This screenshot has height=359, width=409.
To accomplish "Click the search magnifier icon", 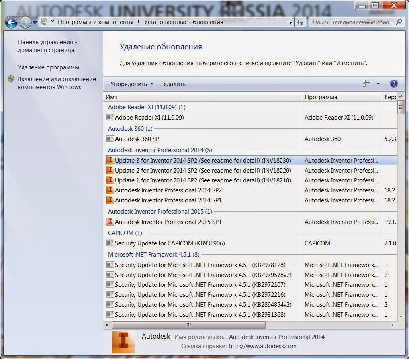I will tap(399, 22).
